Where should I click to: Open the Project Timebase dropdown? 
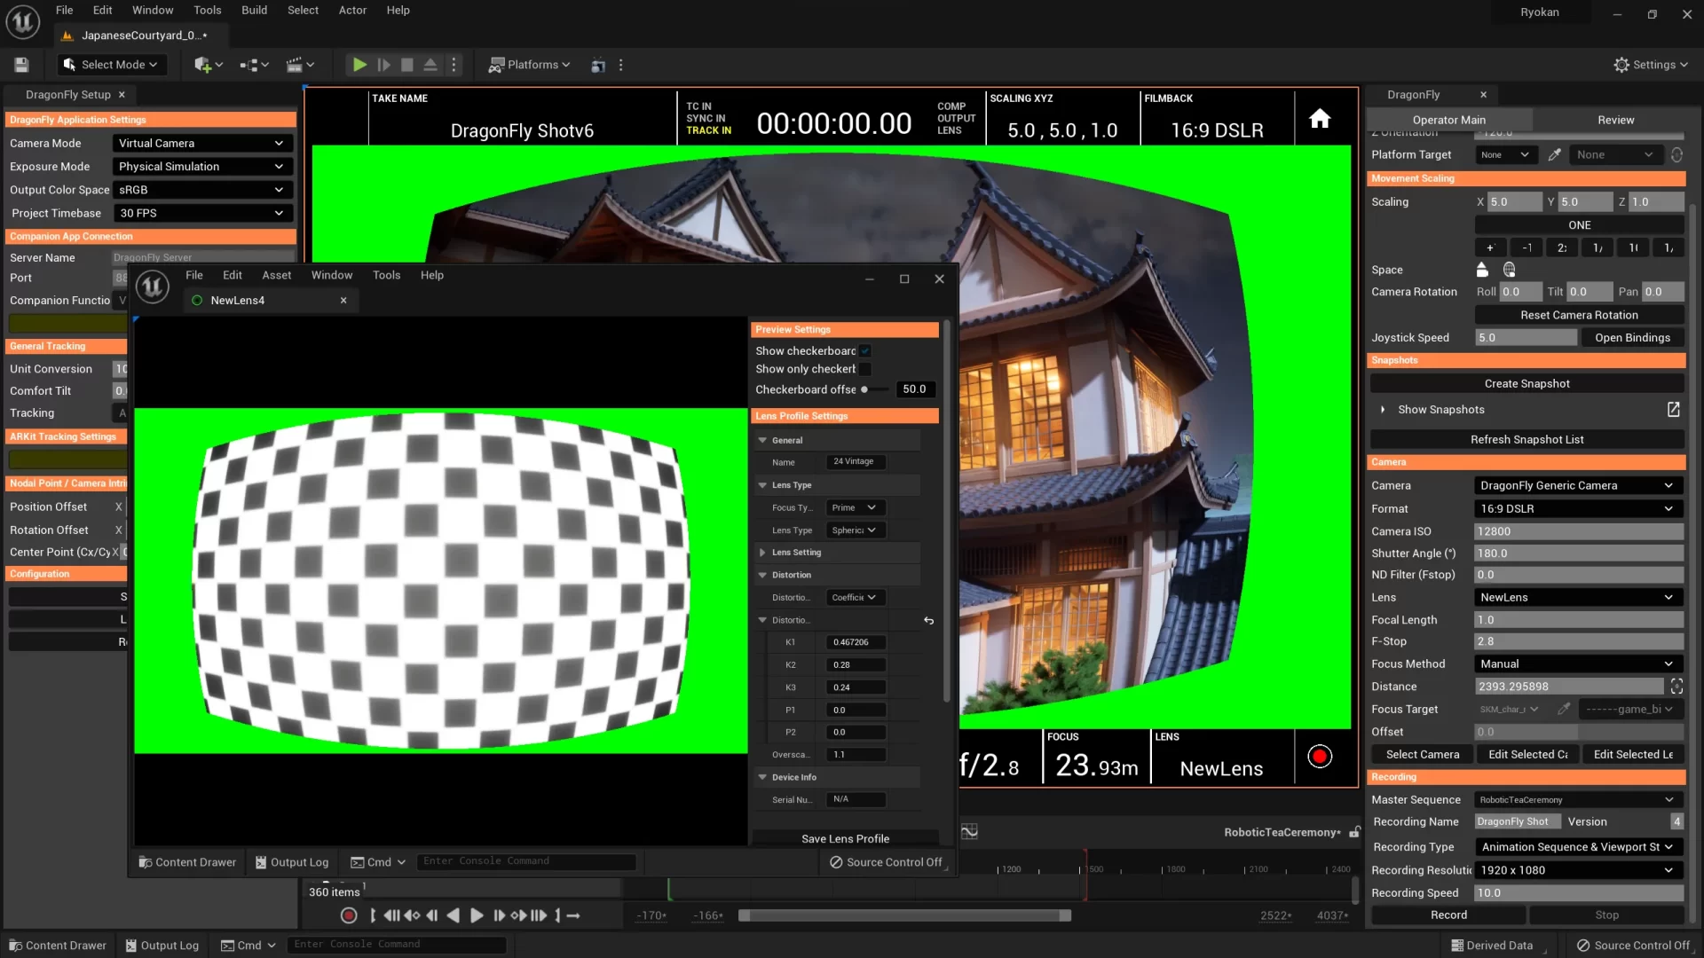click(x=201, y=213)
